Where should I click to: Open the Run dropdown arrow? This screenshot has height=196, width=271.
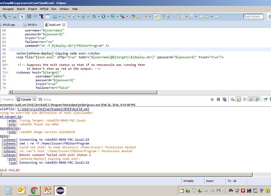108,16
